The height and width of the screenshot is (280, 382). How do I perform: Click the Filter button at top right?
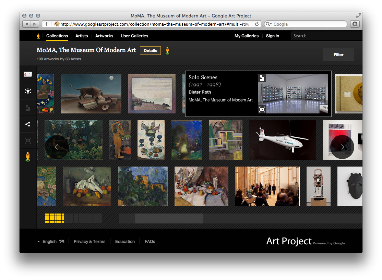click(x=338, y=54)
